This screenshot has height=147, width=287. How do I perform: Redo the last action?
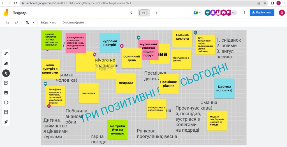[17, 23]
